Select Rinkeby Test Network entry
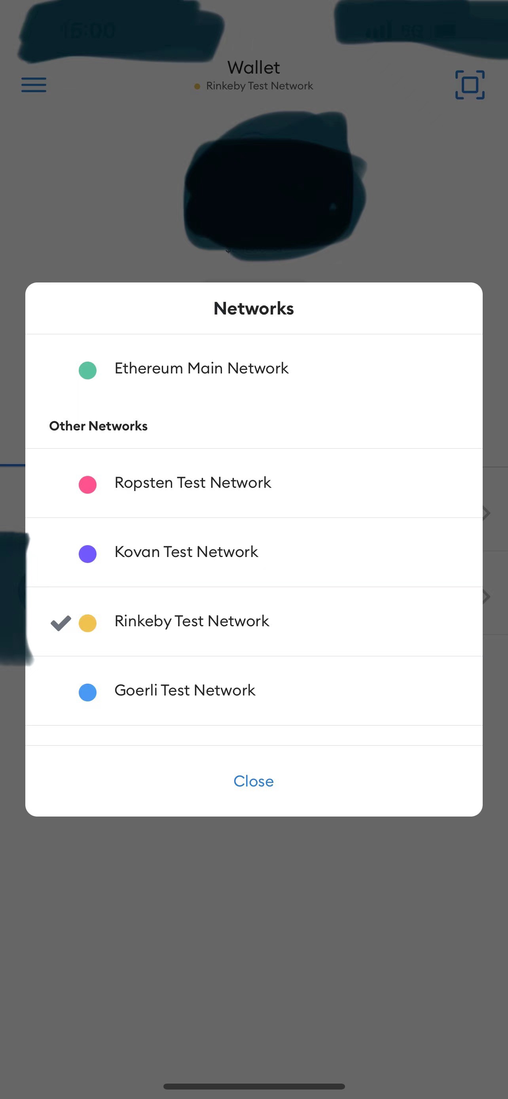The image size is (508, 1099). [254, 622]
